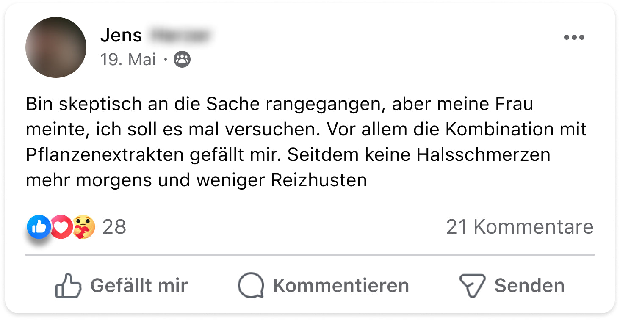Click the care hug emoji reaction
This screenshot has height=320, width=620.
pos(83,227)
